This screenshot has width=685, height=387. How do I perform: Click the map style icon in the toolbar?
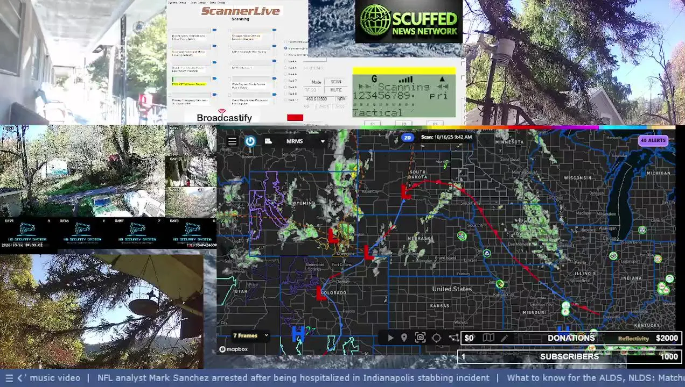click(x=488, y=338)
